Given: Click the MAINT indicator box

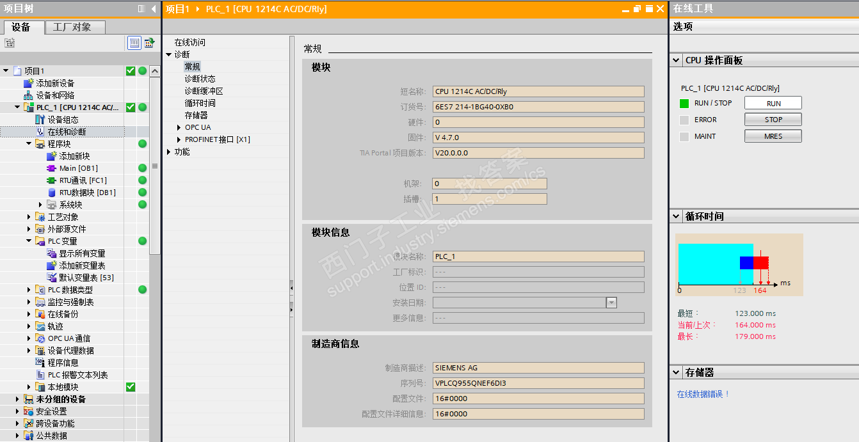Looking at the screenshot, I should (x=684, y=136).
